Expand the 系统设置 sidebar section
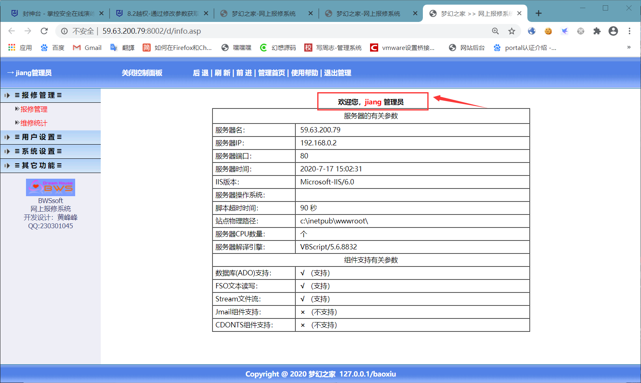 click(50, 151)
